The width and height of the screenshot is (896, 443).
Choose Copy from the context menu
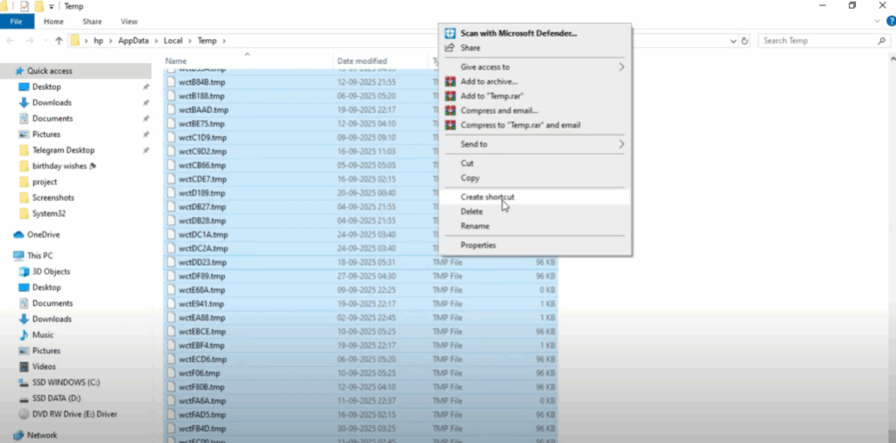(535, 178)
